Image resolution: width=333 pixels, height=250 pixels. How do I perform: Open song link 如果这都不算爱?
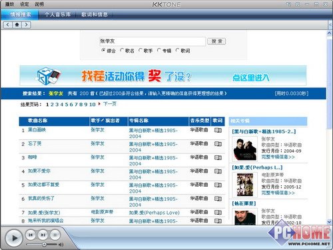43,185
